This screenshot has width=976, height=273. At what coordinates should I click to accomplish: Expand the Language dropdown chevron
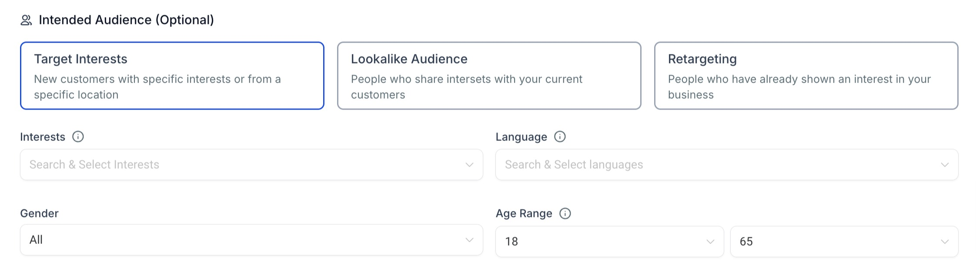[945, 165]
